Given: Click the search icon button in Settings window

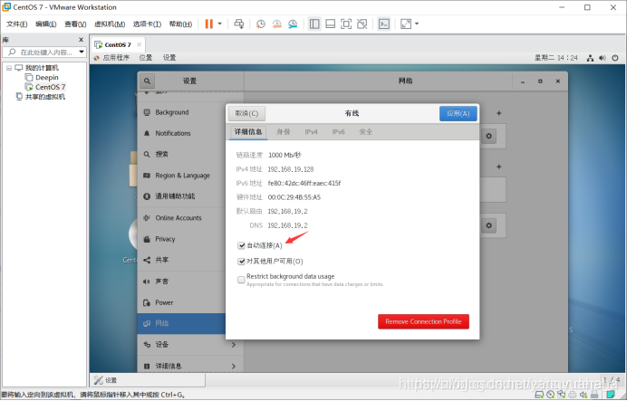Looking at the screenshot, I should [147, 81].
